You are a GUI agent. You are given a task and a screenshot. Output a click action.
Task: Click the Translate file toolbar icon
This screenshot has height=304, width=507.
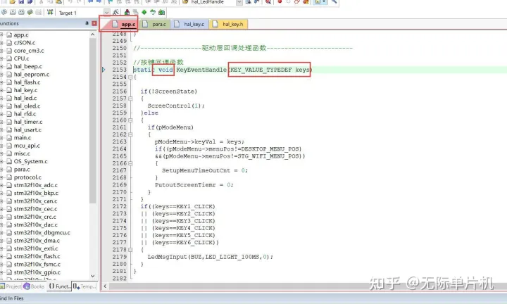click(x=4, y=12)
